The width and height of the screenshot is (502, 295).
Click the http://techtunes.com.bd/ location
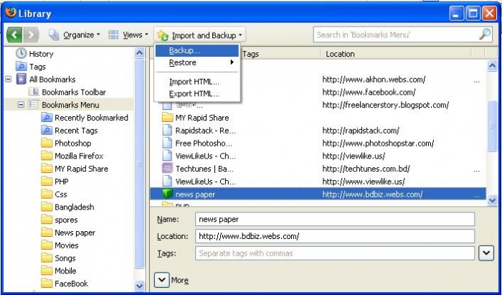click(366, 169)
